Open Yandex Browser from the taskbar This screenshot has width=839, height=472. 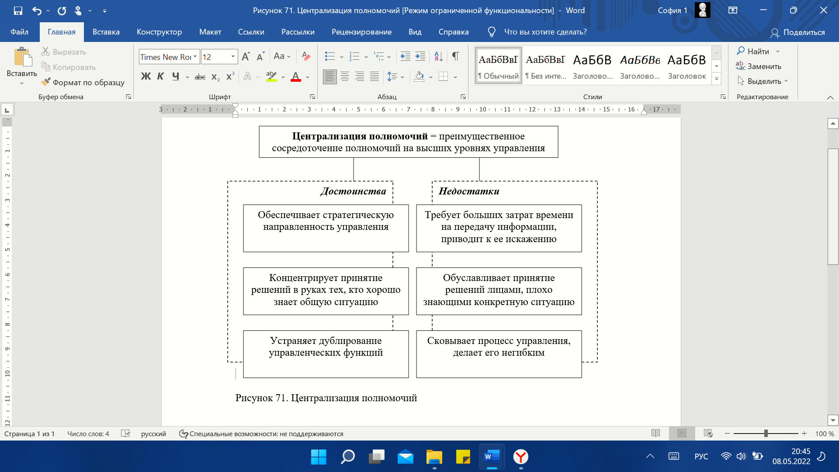[520, 457]
